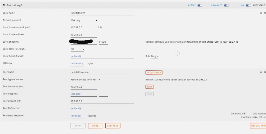Click PING next to Peer tunnel address
The image size is (266, 134).
(x=149, y=87)
